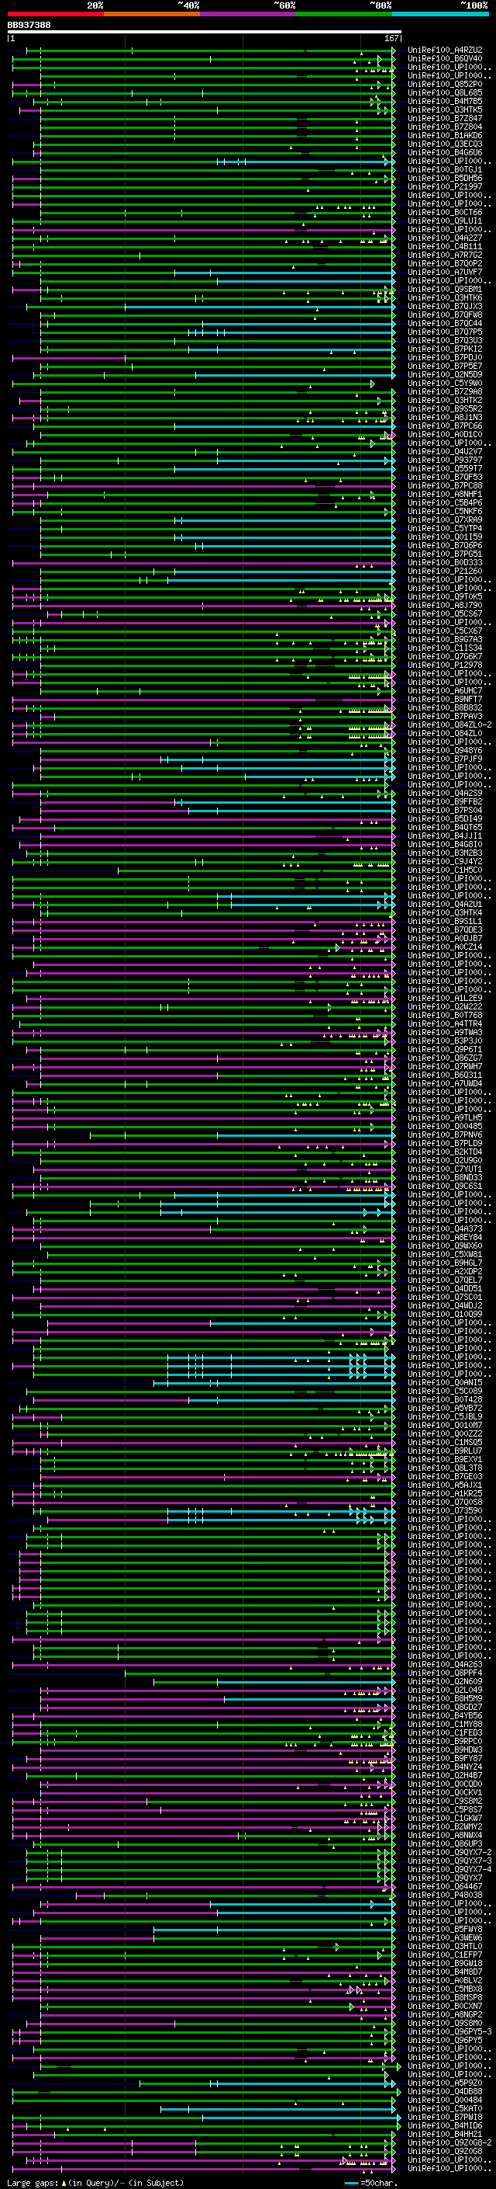Select label UniRef100_Q86UP3
This screenshot has width=496, height=2189.
click(445, 1844)
